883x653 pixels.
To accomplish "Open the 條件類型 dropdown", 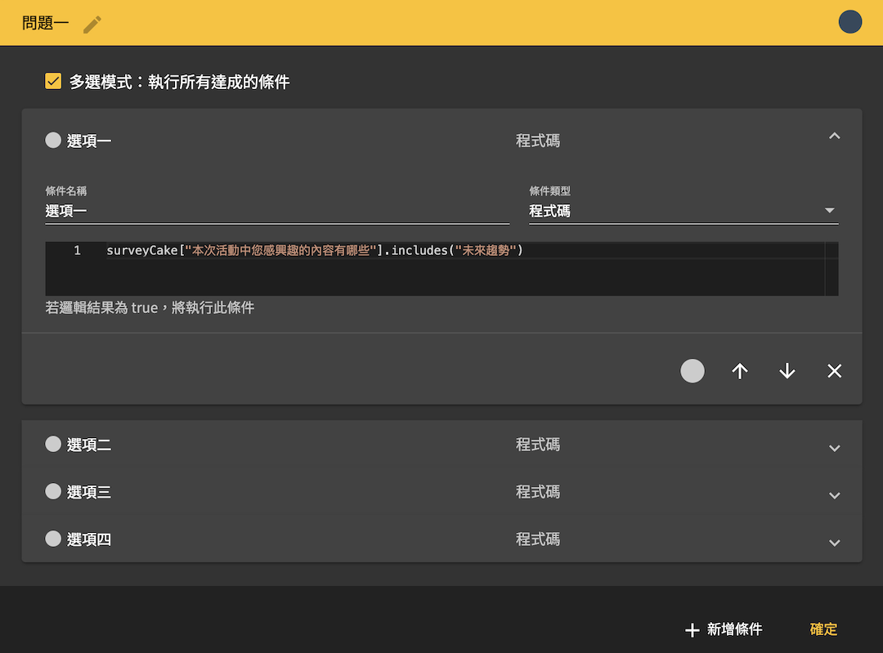I will [x=683, y=211].
